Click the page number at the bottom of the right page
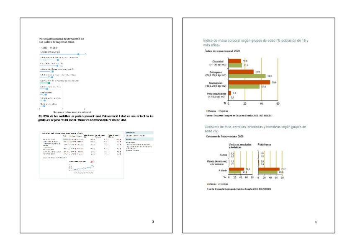This screenshot has height=251, width=355. (316, 222)
